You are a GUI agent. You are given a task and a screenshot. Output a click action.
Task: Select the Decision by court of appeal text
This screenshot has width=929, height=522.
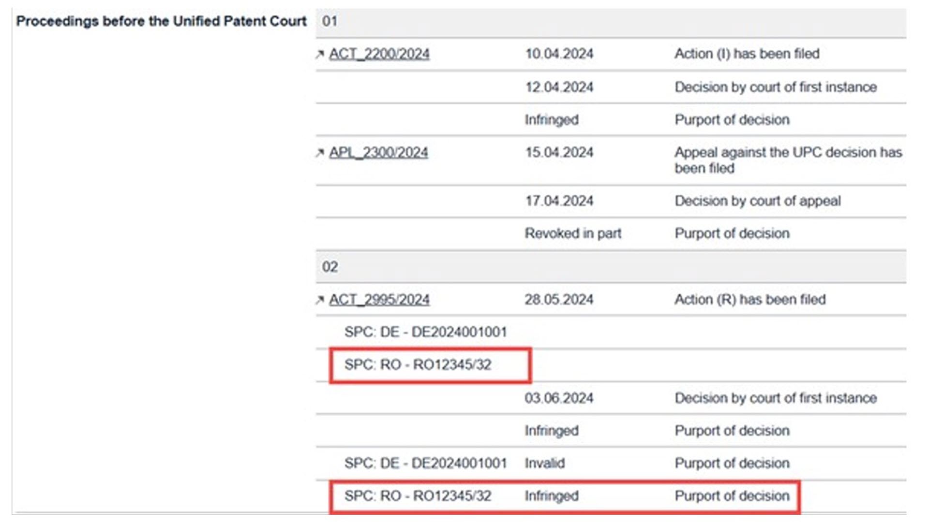pos(757,201)
